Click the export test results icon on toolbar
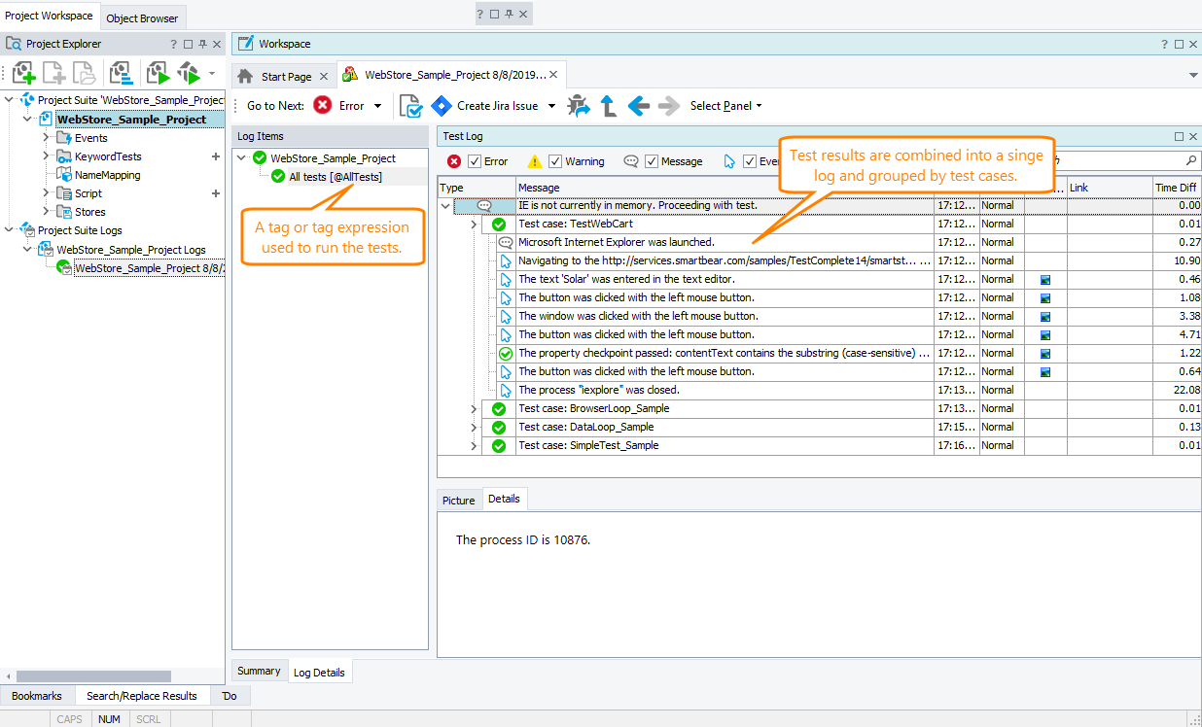Viewport: 1202px width, 727px height. 409,106
